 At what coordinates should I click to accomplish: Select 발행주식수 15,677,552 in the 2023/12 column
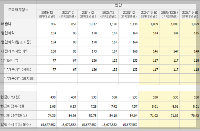(130, 125)
